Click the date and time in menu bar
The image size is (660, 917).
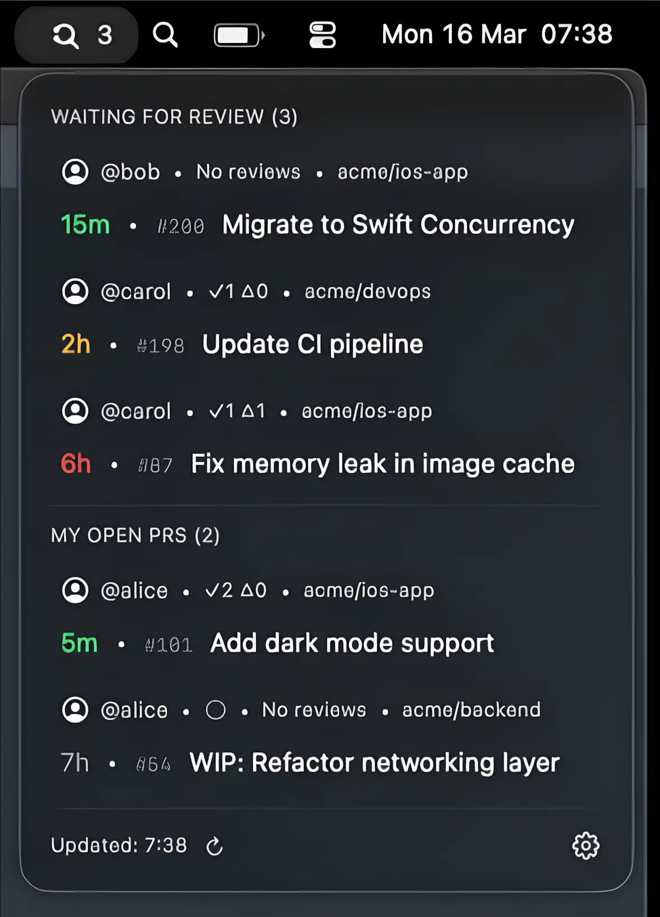pos(497,35)
